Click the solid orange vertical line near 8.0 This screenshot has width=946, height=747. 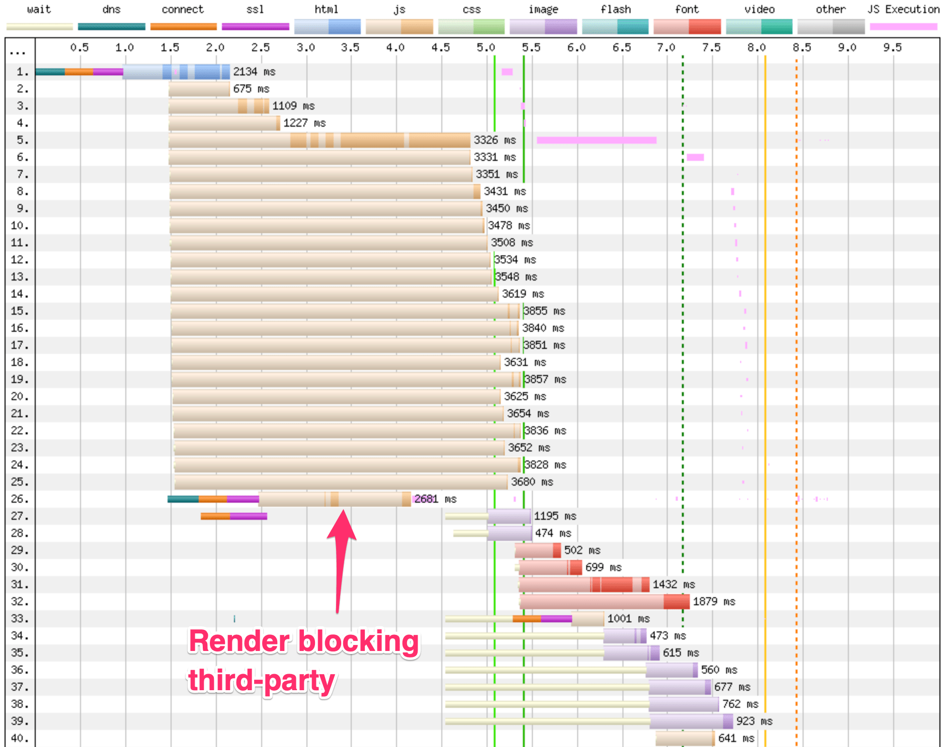click(765, 352)
